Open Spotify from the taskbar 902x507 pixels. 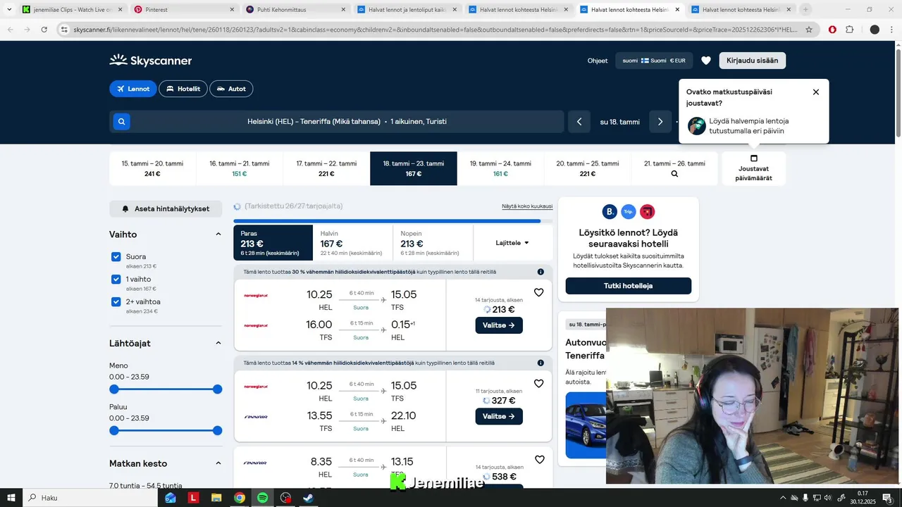(x=262, y=498)
